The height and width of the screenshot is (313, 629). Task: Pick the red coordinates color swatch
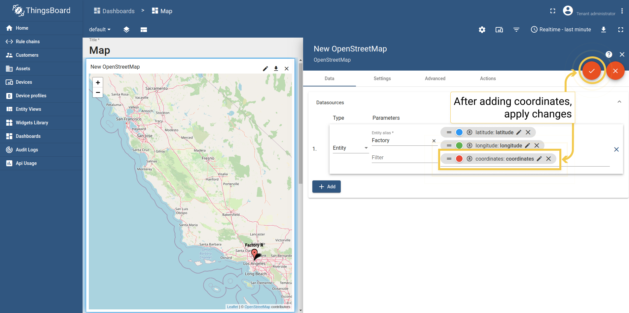[459, 159]
